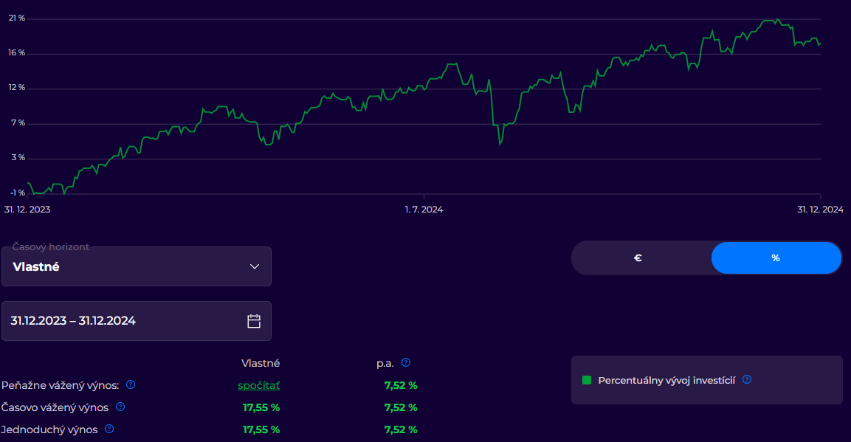Click the 31. 12. 2024 axis label
Screen dimensions: 851x442
click(x=820, y=210)
